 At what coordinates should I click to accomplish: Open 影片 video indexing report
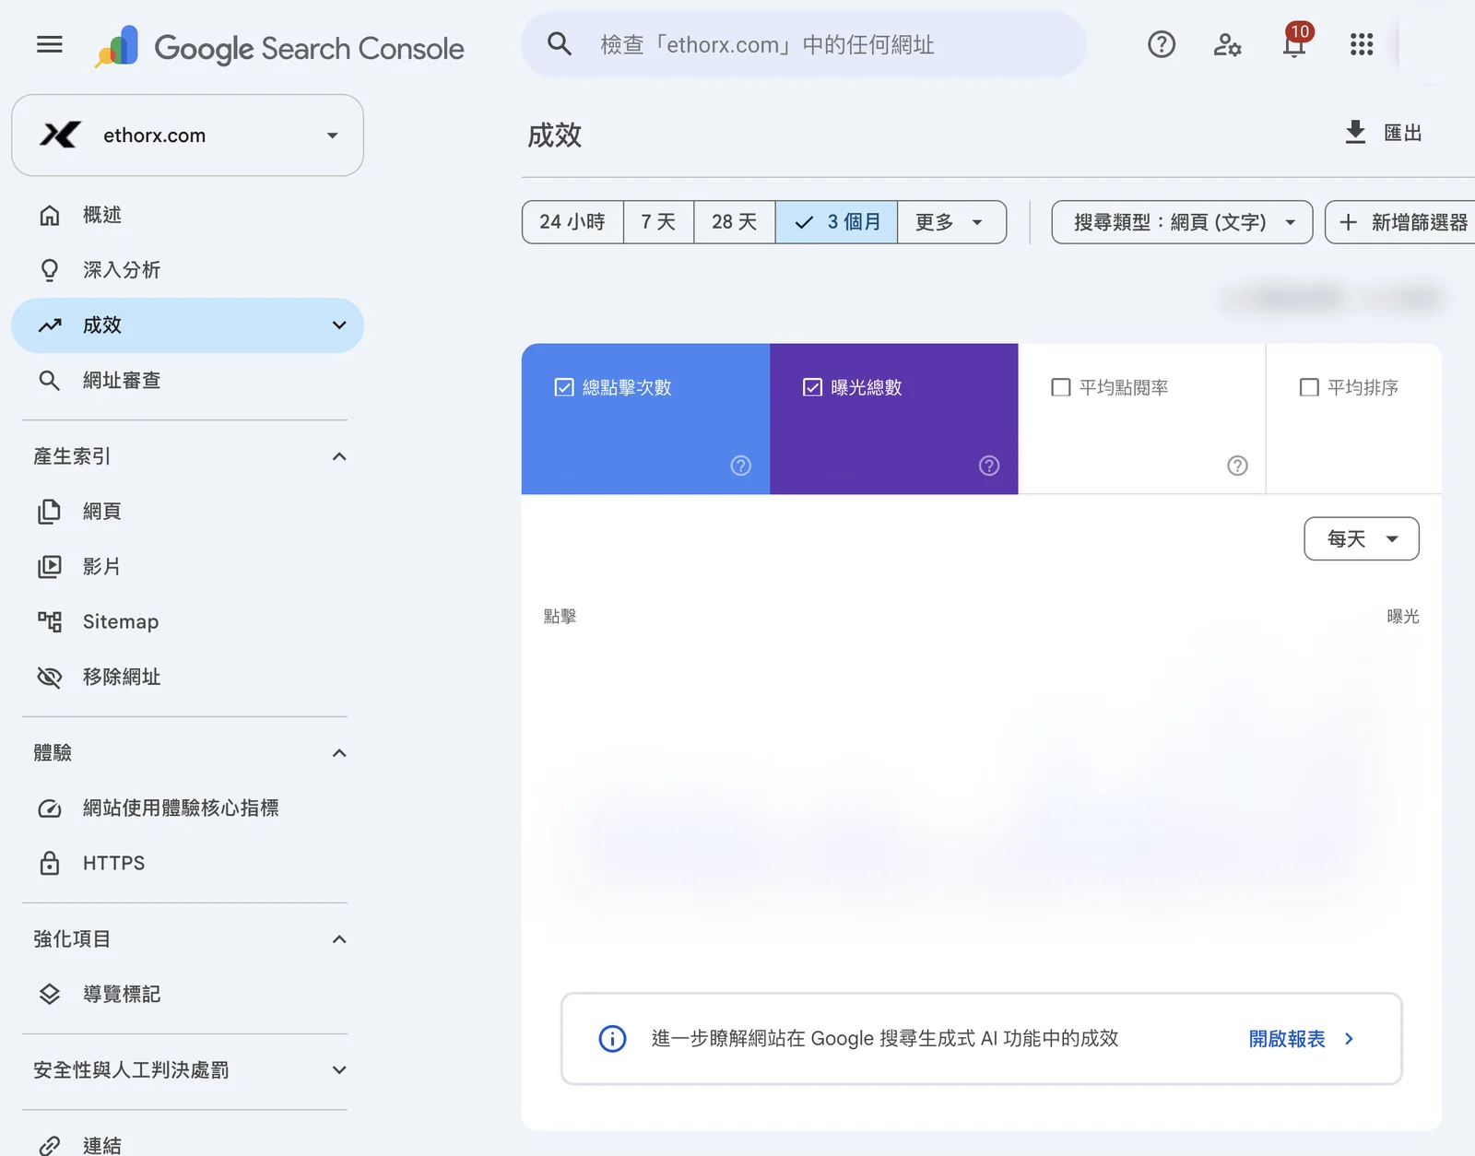tap(187, 567)
